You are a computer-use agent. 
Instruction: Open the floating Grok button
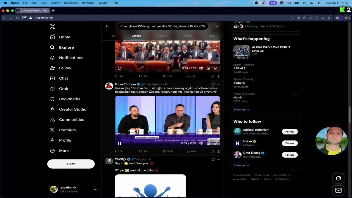339,178
